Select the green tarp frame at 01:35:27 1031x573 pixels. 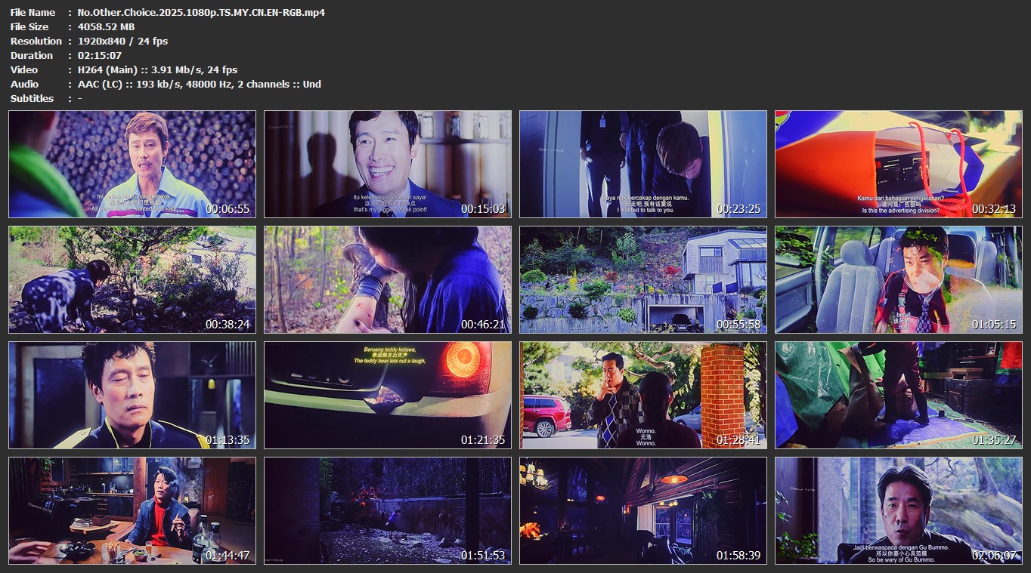coord(899,395)
